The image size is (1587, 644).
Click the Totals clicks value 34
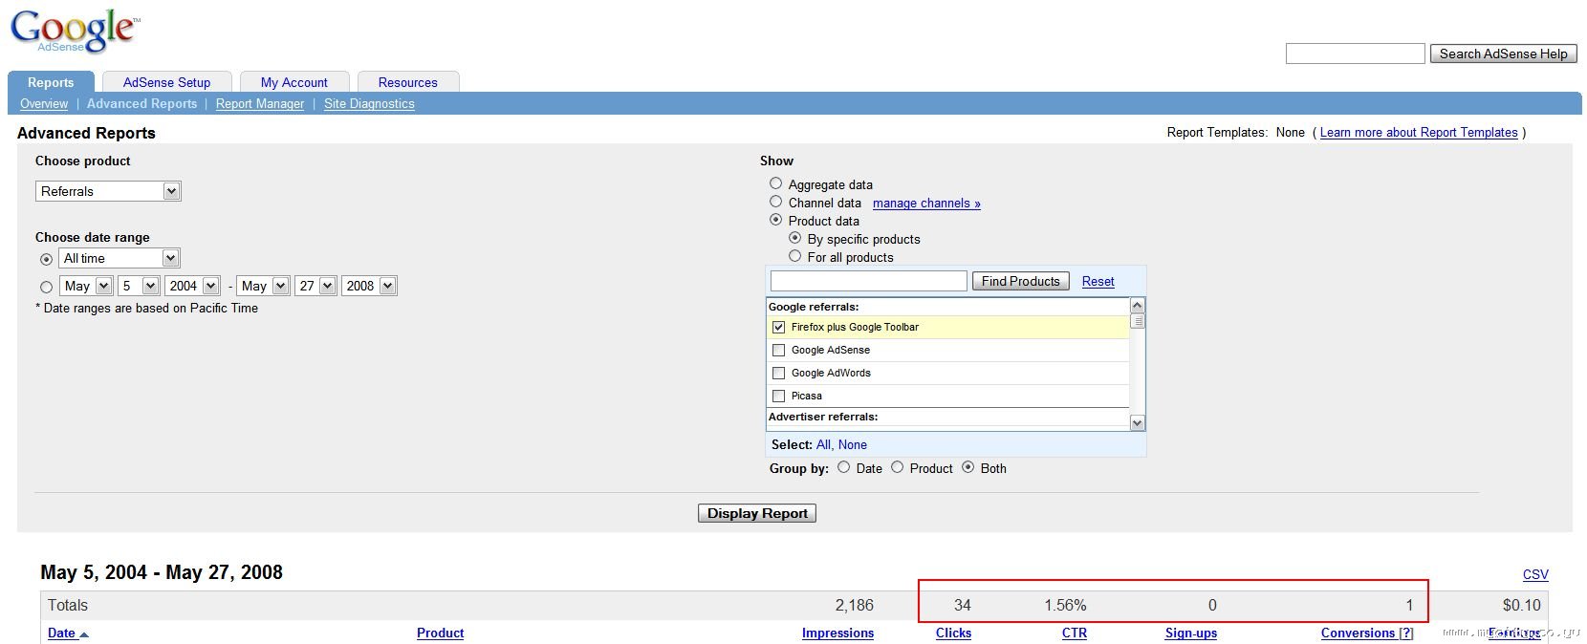(x=963, y=605)
